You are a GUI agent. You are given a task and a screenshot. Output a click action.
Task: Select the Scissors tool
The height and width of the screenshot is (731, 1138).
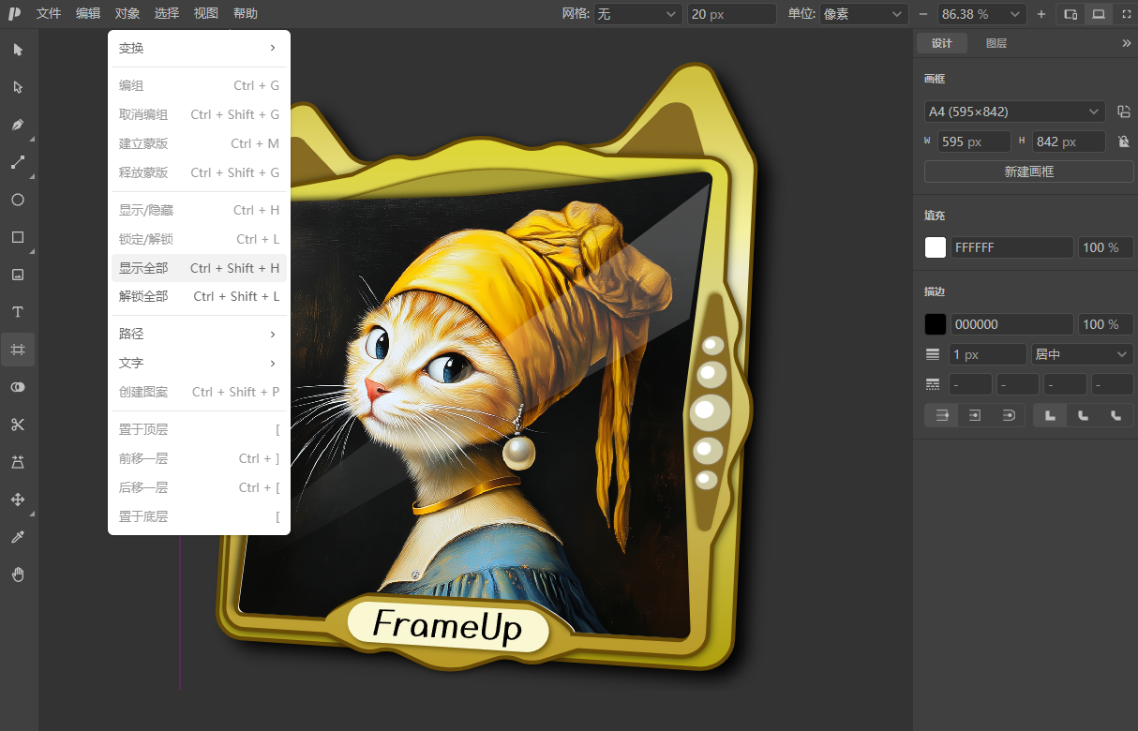click(x=18, y=425)
